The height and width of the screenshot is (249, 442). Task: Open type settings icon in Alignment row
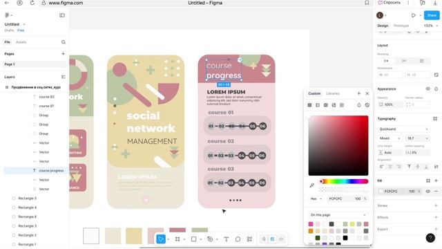pos(436,167)
